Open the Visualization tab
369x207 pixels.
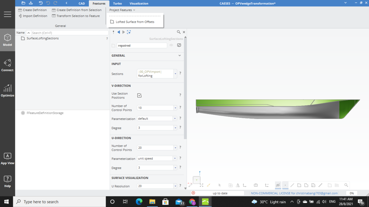coord(139,3)
